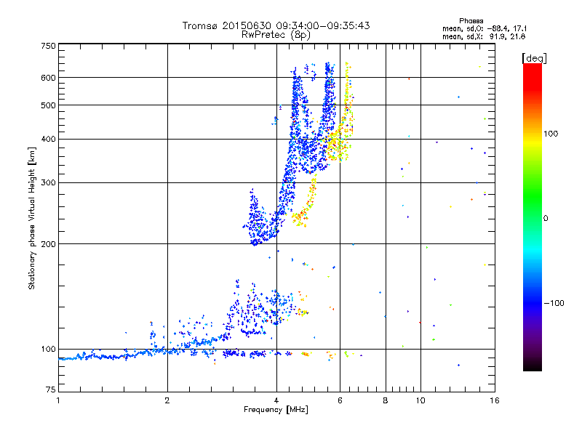Select the 'mean, sd,X: 91.9, 21.8' text
Screen dimensions: 582x436
484,36
